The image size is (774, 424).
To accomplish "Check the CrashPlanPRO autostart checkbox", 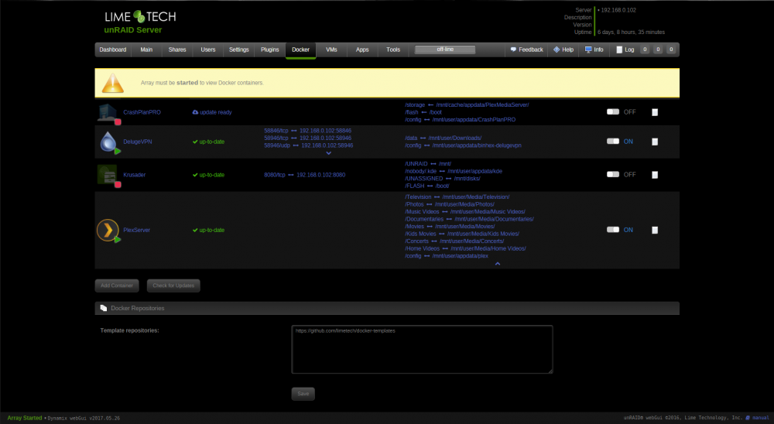I will [x=655, y=112].
